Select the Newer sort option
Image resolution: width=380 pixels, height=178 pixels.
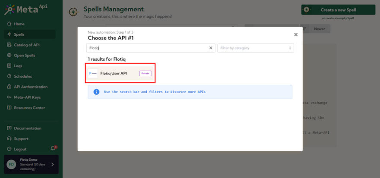tap(320, 29)
